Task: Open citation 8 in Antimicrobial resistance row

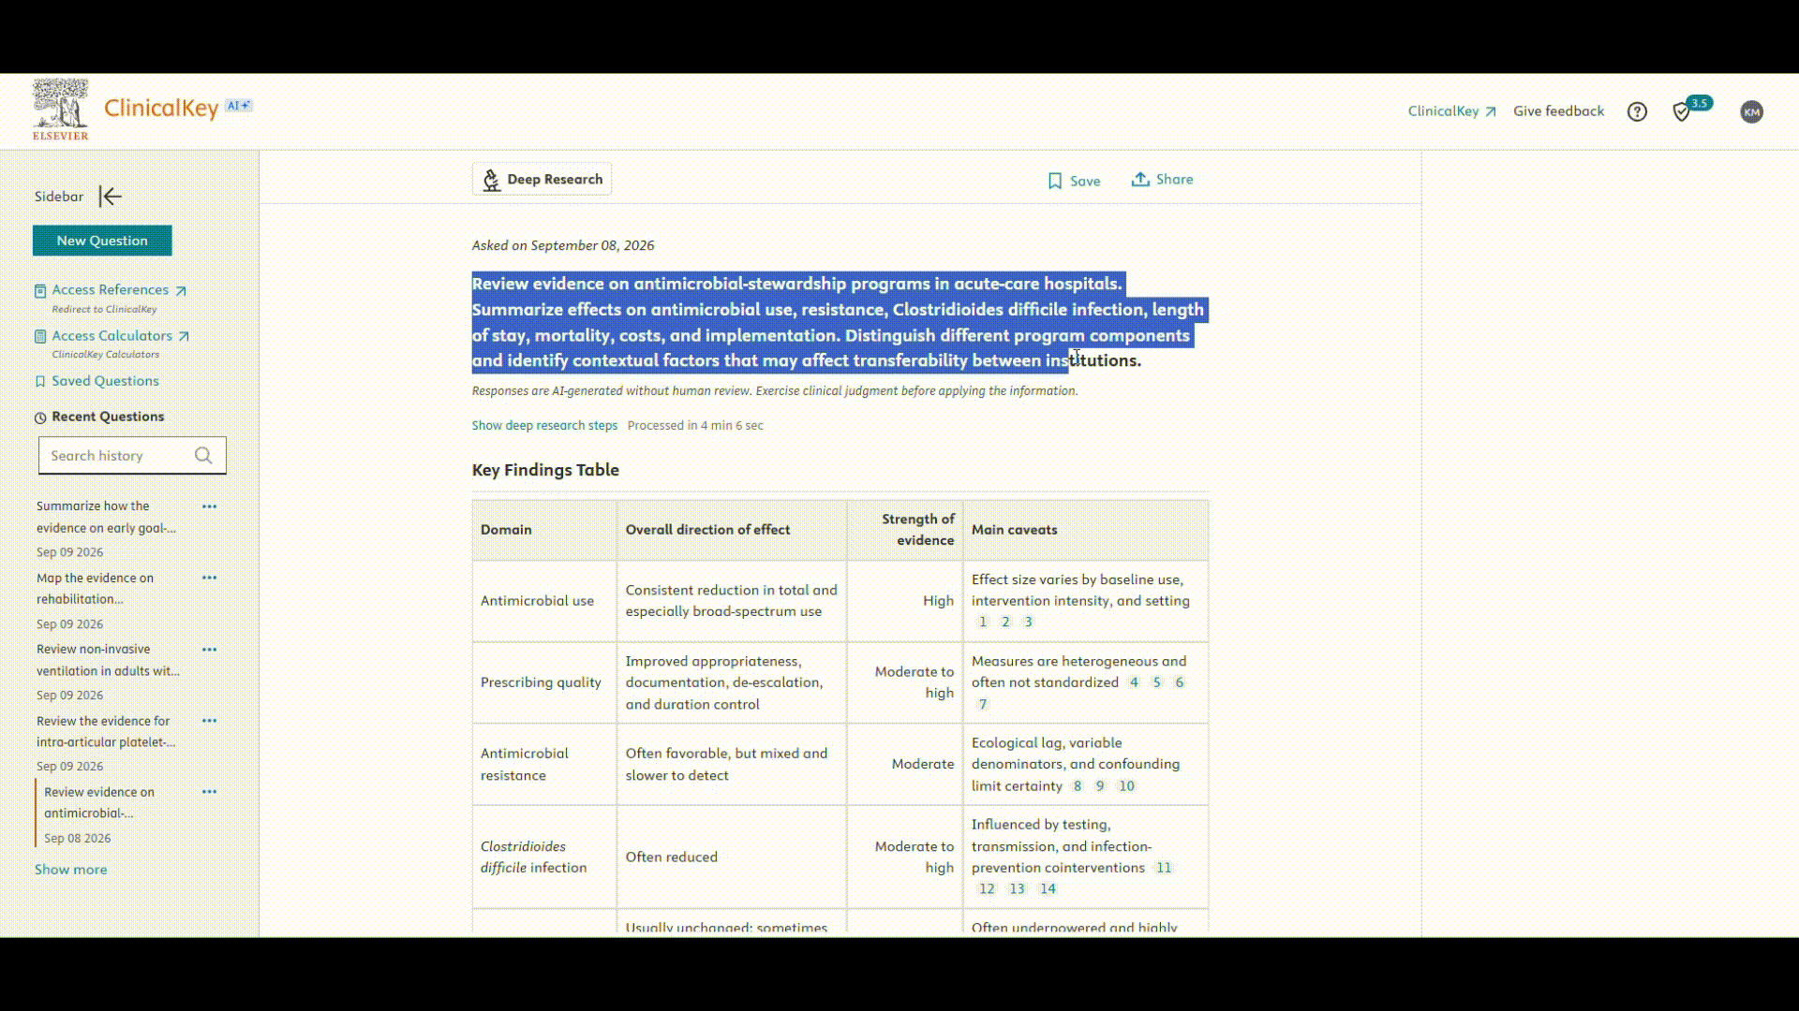Action: pyautogui.click(x=1078, y=786)
